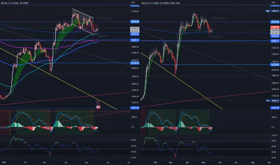The image size is (280, 165).
Task: Click 28754.40 price label on right chart
Action: coord(275,22)
